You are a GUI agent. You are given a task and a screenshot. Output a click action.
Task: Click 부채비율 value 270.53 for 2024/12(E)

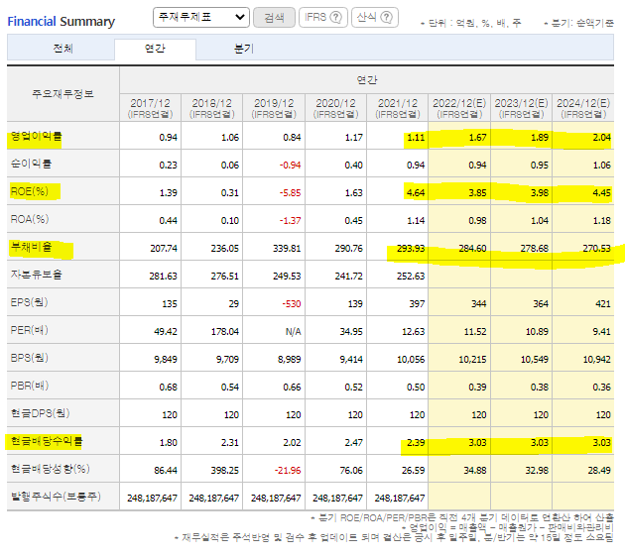click(596, 249)
